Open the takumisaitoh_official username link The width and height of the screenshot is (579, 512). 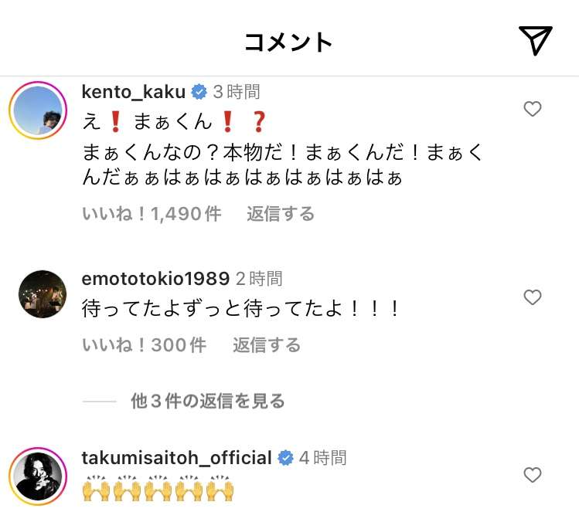click(x=176, y=458)
